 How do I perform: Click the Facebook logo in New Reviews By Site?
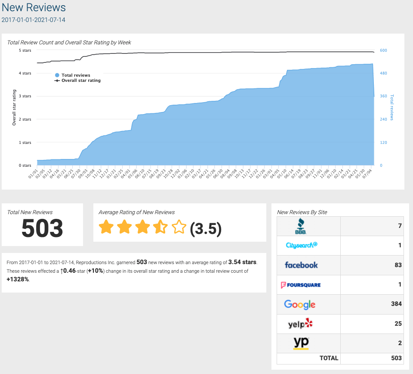tap(301, 265)
